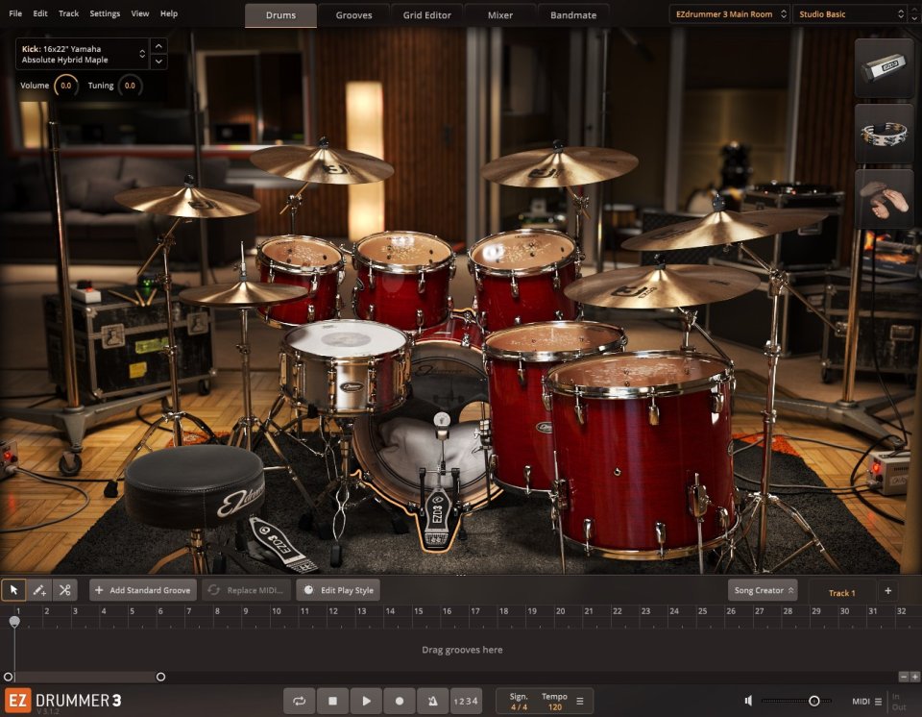The height and width of the screenshot is (717, 922).
Task: Click the ride cymbal over floor toms
Action: [x=662, y=285]
